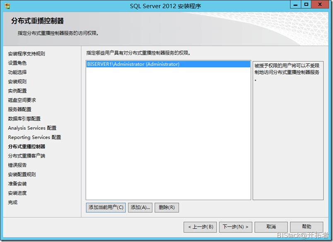Select 数据库引擎配置 step in sidebar
This screenshot has width=333, height=242.
(x=24, y=119)
